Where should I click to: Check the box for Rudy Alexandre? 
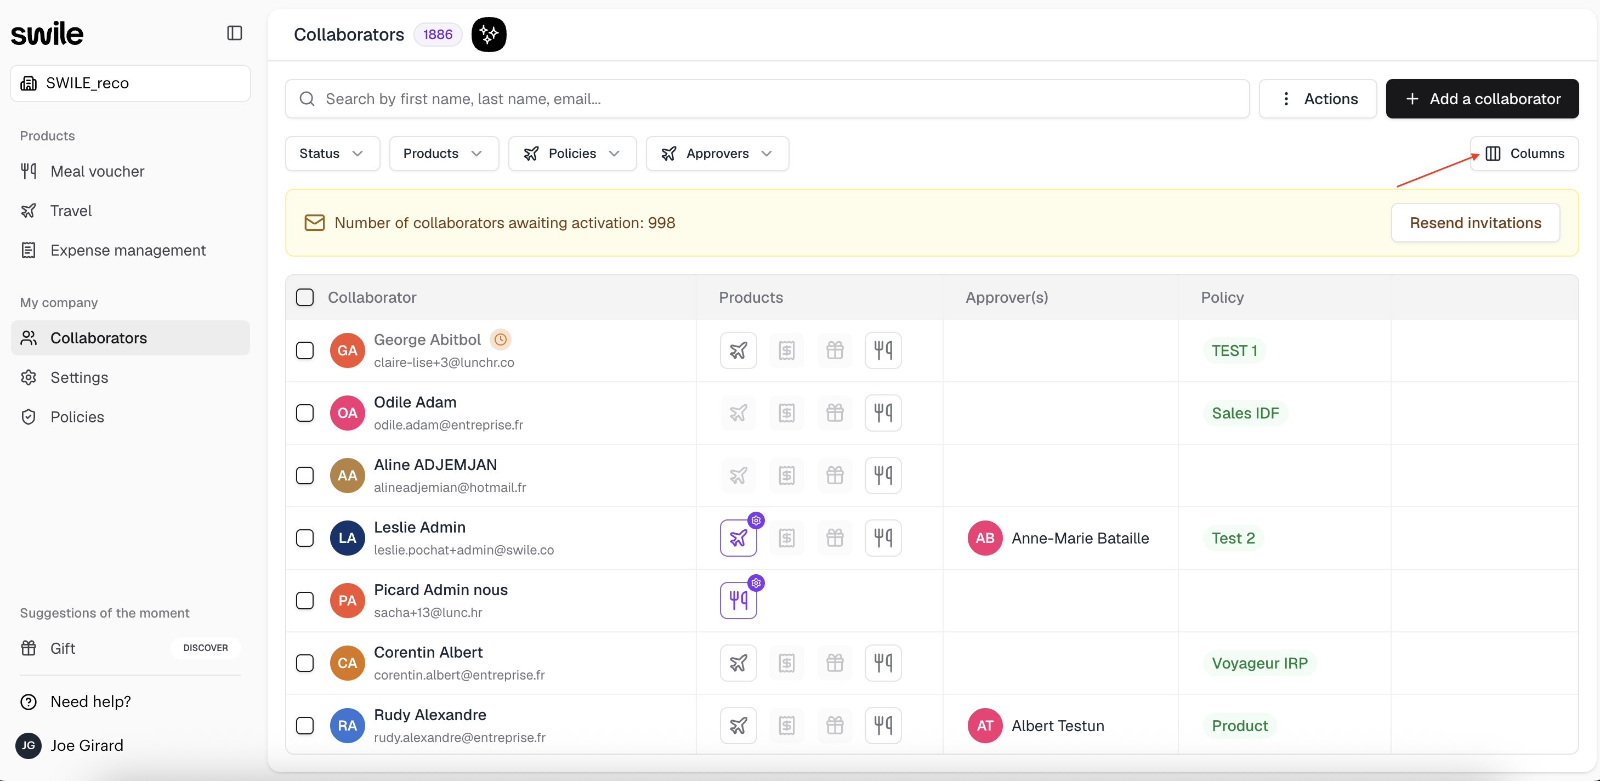[304, 725]
